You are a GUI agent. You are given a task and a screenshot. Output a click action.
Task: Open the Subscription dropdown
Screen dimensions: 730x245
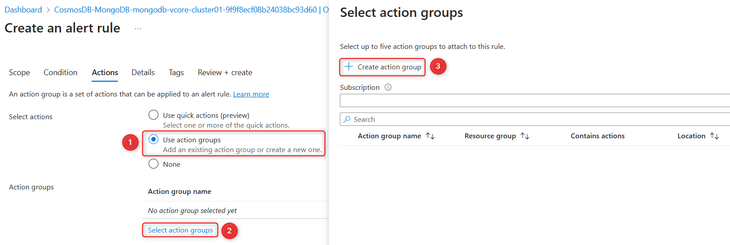pyautogui.click(x=534, y=100)
